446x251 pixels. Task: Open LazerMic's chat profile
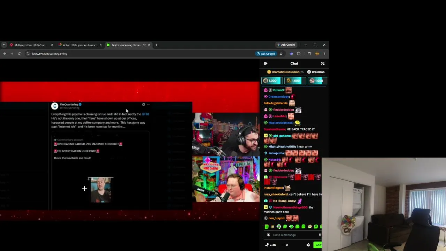click(x=280, y=116)
